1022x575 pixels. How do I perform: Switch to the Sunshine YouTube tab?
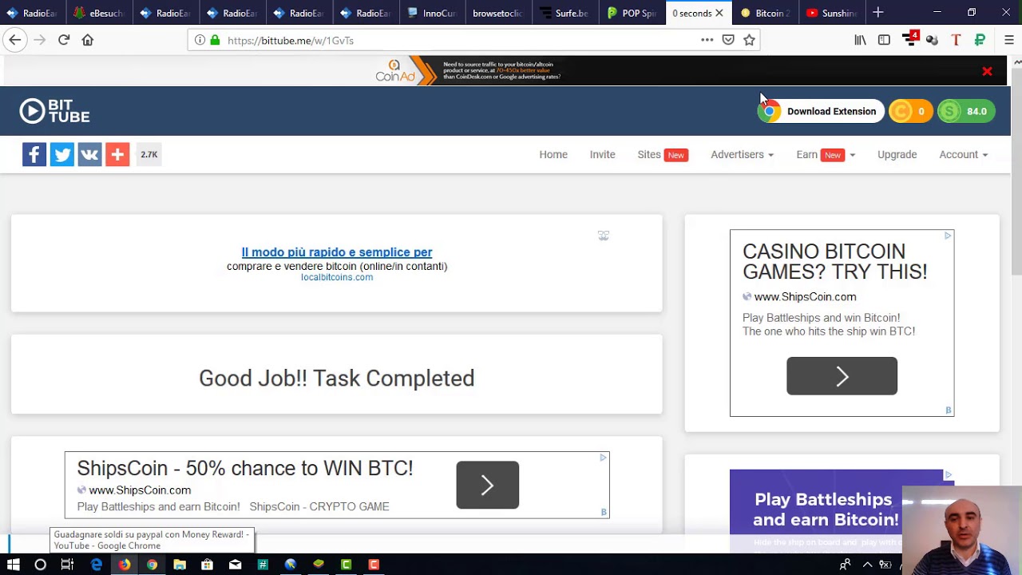831,13
